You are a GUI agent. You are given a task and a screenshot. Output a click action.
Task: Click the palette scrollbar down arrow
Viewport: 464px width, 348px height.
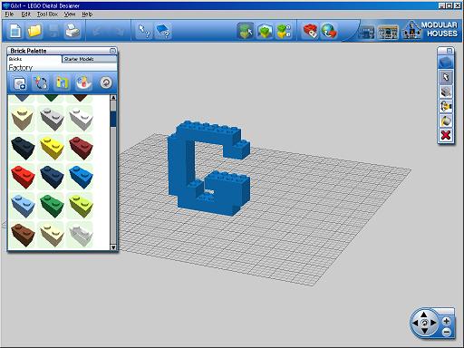[x=113, y=247]
